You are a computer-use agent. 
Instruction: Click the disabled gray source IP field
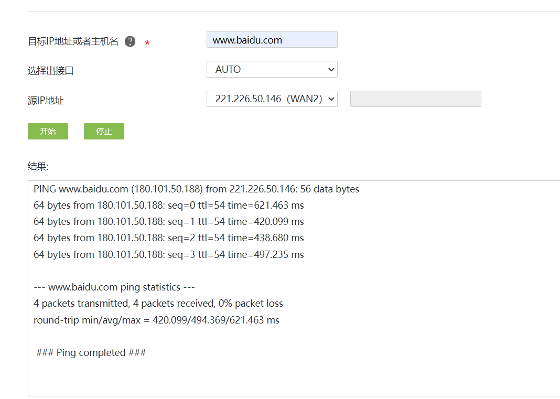pyautogui.click(x=415, y=99)
